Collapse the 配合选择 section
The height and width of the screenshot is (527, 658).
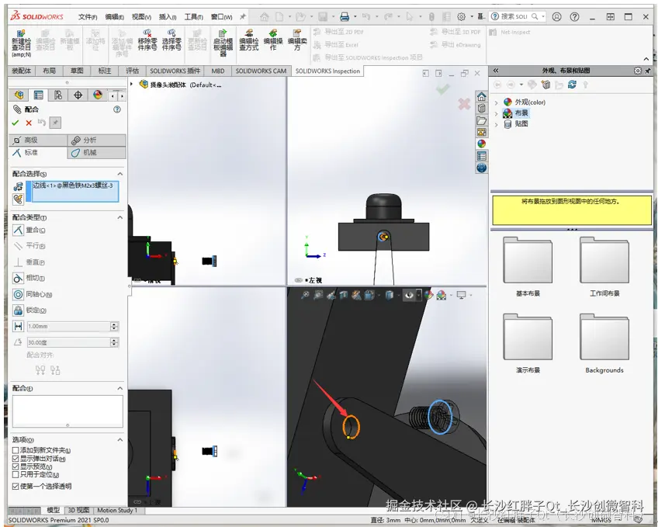point(120,174)
